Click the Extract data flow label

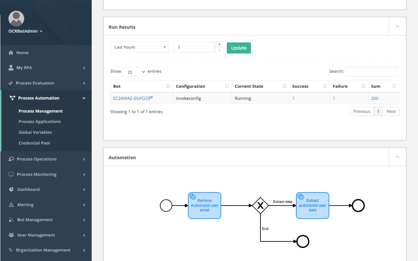click(282, 201)
